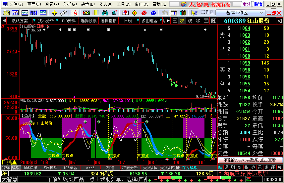Click the 商城 button
The image size is (284, 183).
[246, 4]
